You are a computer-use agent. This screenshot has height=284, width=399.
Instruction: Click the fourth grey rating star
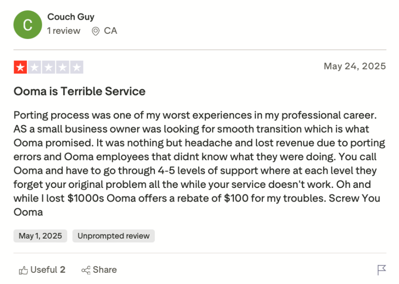coord(62,67)
